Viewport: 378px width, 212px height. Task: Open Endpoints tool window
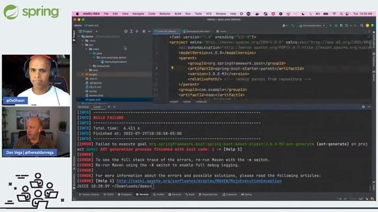[230, 194]
